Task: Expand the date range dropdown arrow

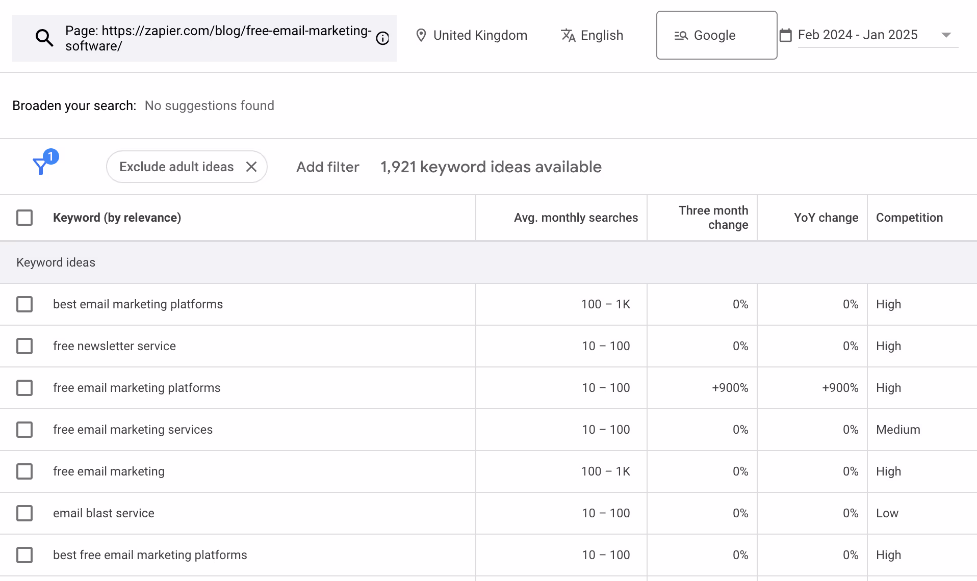Action: tap(946, 35)
